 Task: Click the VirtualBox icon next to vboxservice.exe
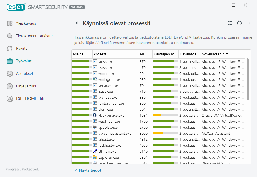(x=95, y=115)
